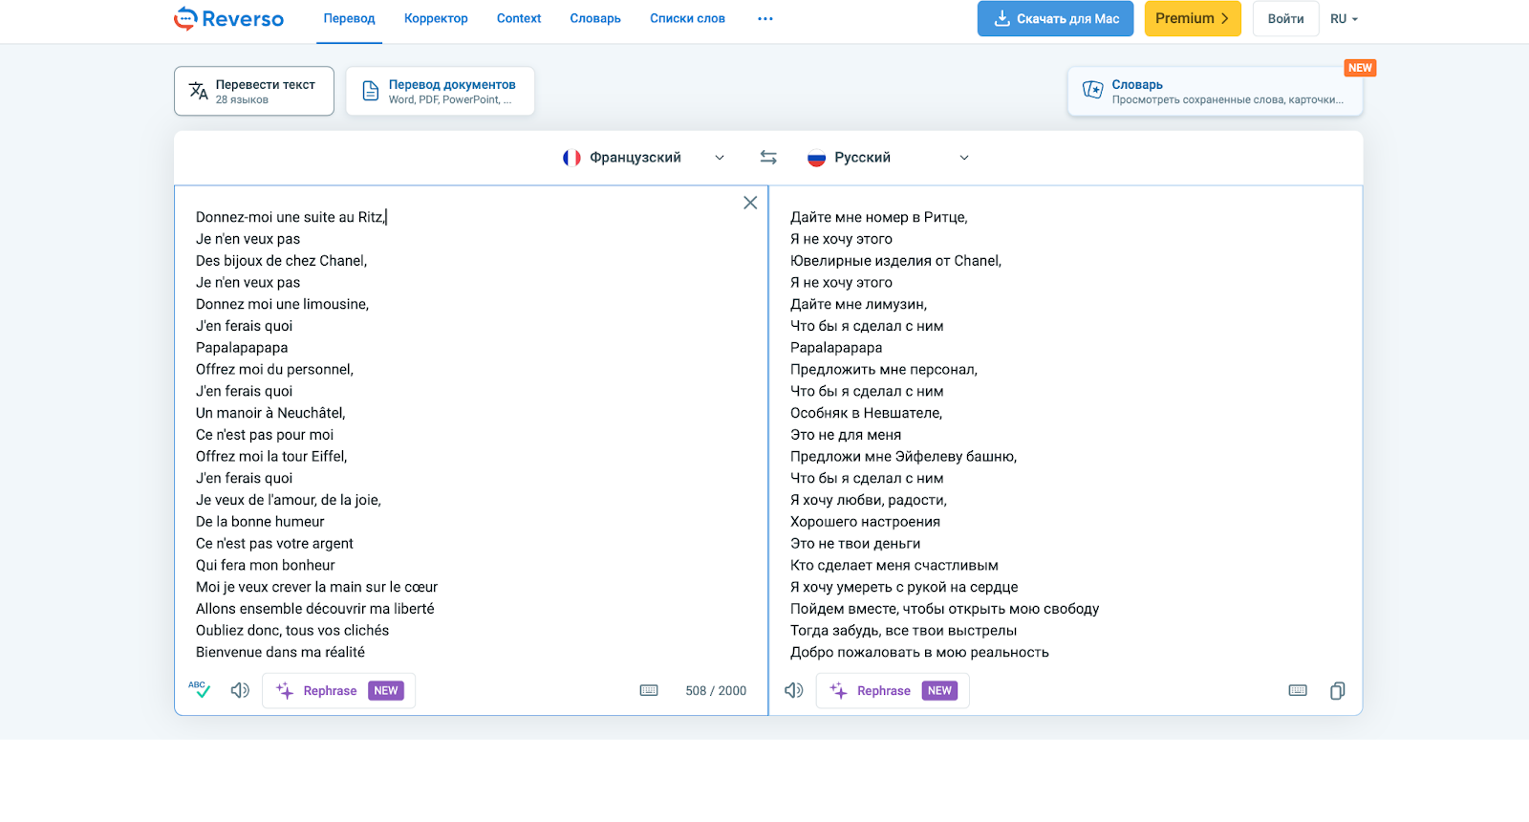The width and height of the screenshot is (1529, 822).
Task: Select the Перевод документов option
Action: (440, 92)
